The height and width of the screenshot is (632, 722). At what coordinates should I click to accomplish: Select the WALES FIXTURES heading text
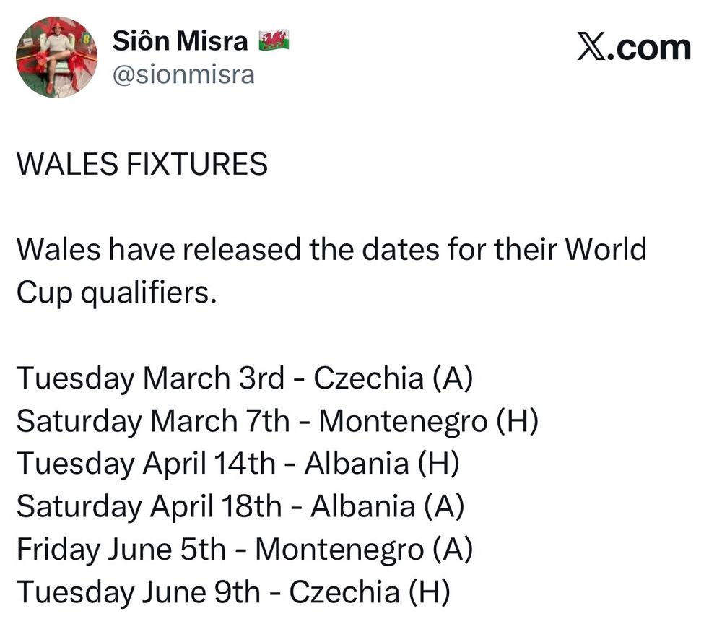tap(142, 165)
